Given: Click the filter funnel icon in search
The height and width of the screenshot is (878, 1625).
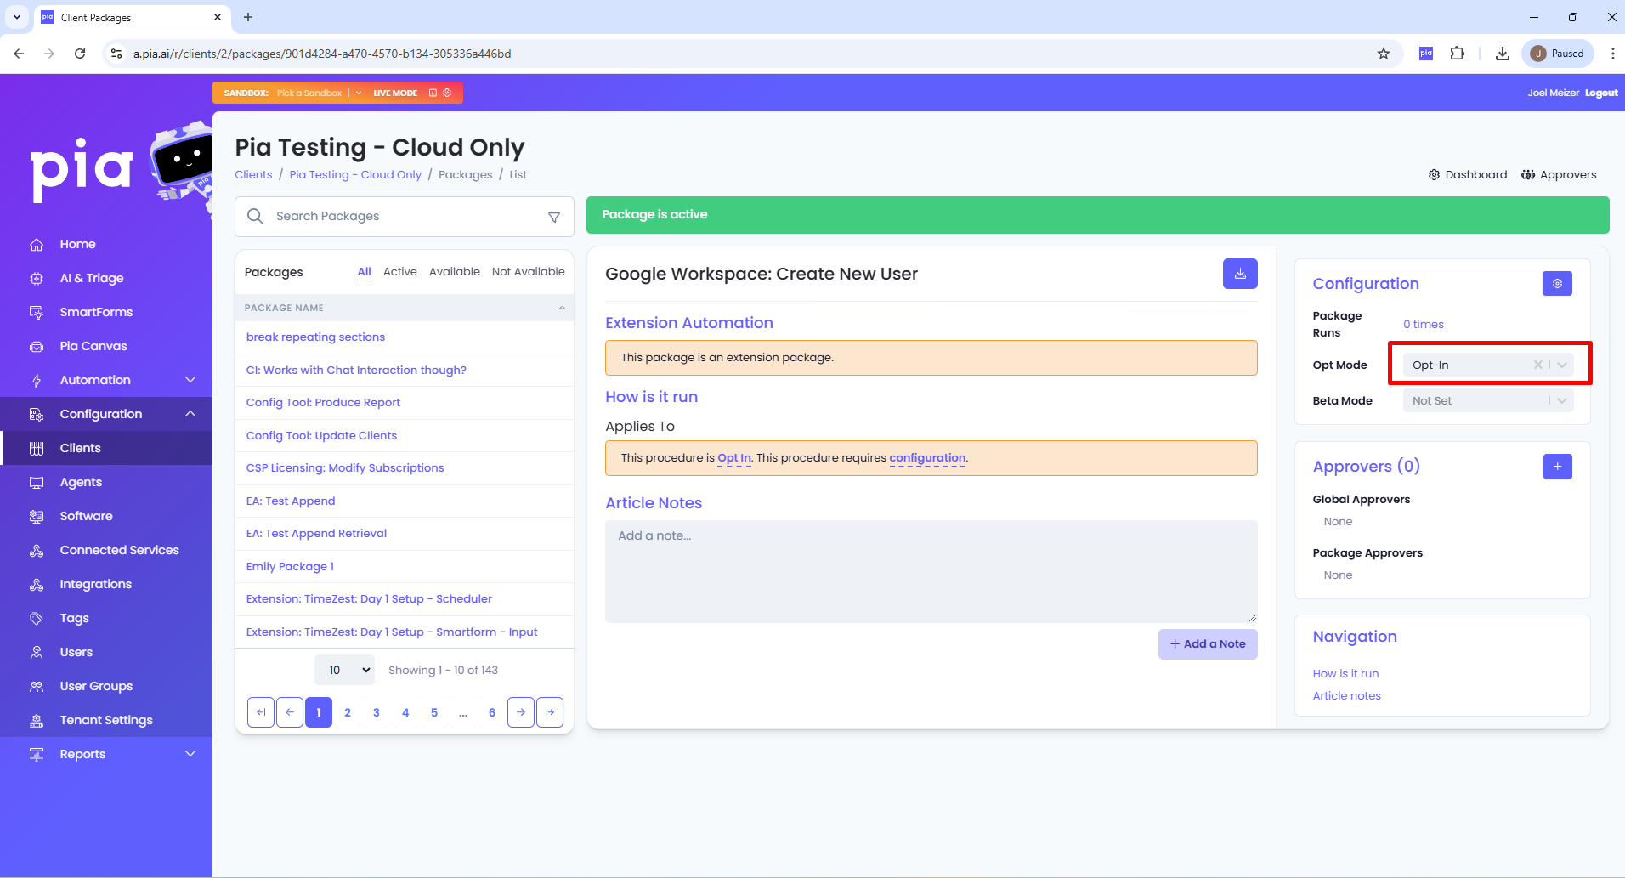Looking at the screenshot, I should 554,218.
